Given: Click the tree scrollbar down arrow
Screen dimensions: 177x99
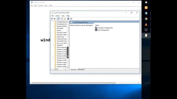Looking at the screenshot, I should [x=67, y=67].
